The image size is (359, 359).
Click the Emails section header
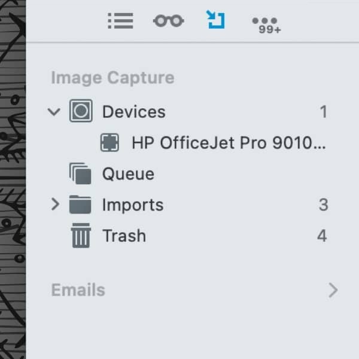click(78, 290)
